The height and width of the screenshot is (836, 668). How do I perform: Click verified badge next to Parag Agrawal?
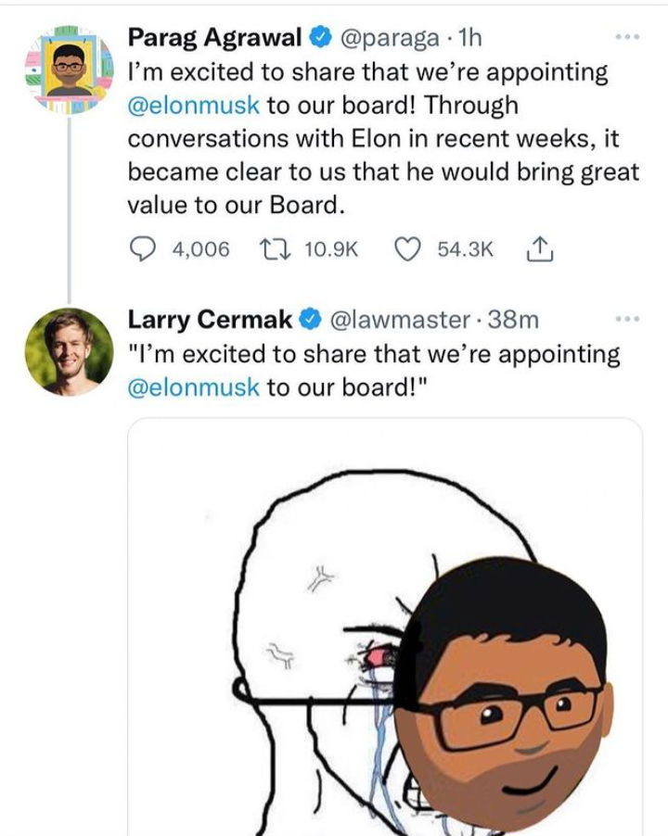click(x=321, y=39)
